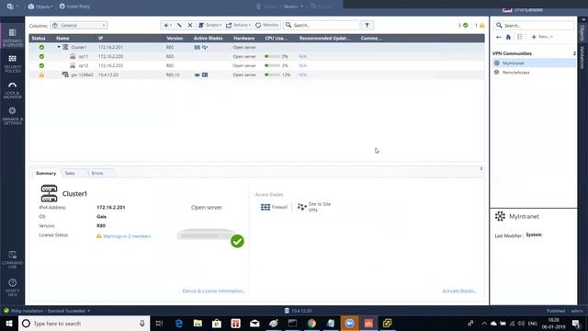Click the Firewall blade icon in summary
This screenshot has height=331, width=588.
pyautogui.click(x=266, y=207)
